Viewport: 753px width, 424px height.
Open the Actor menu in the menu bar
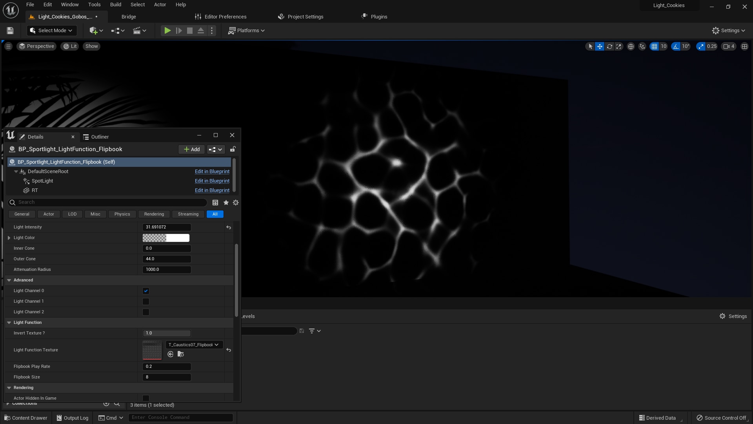click(160, 4)
